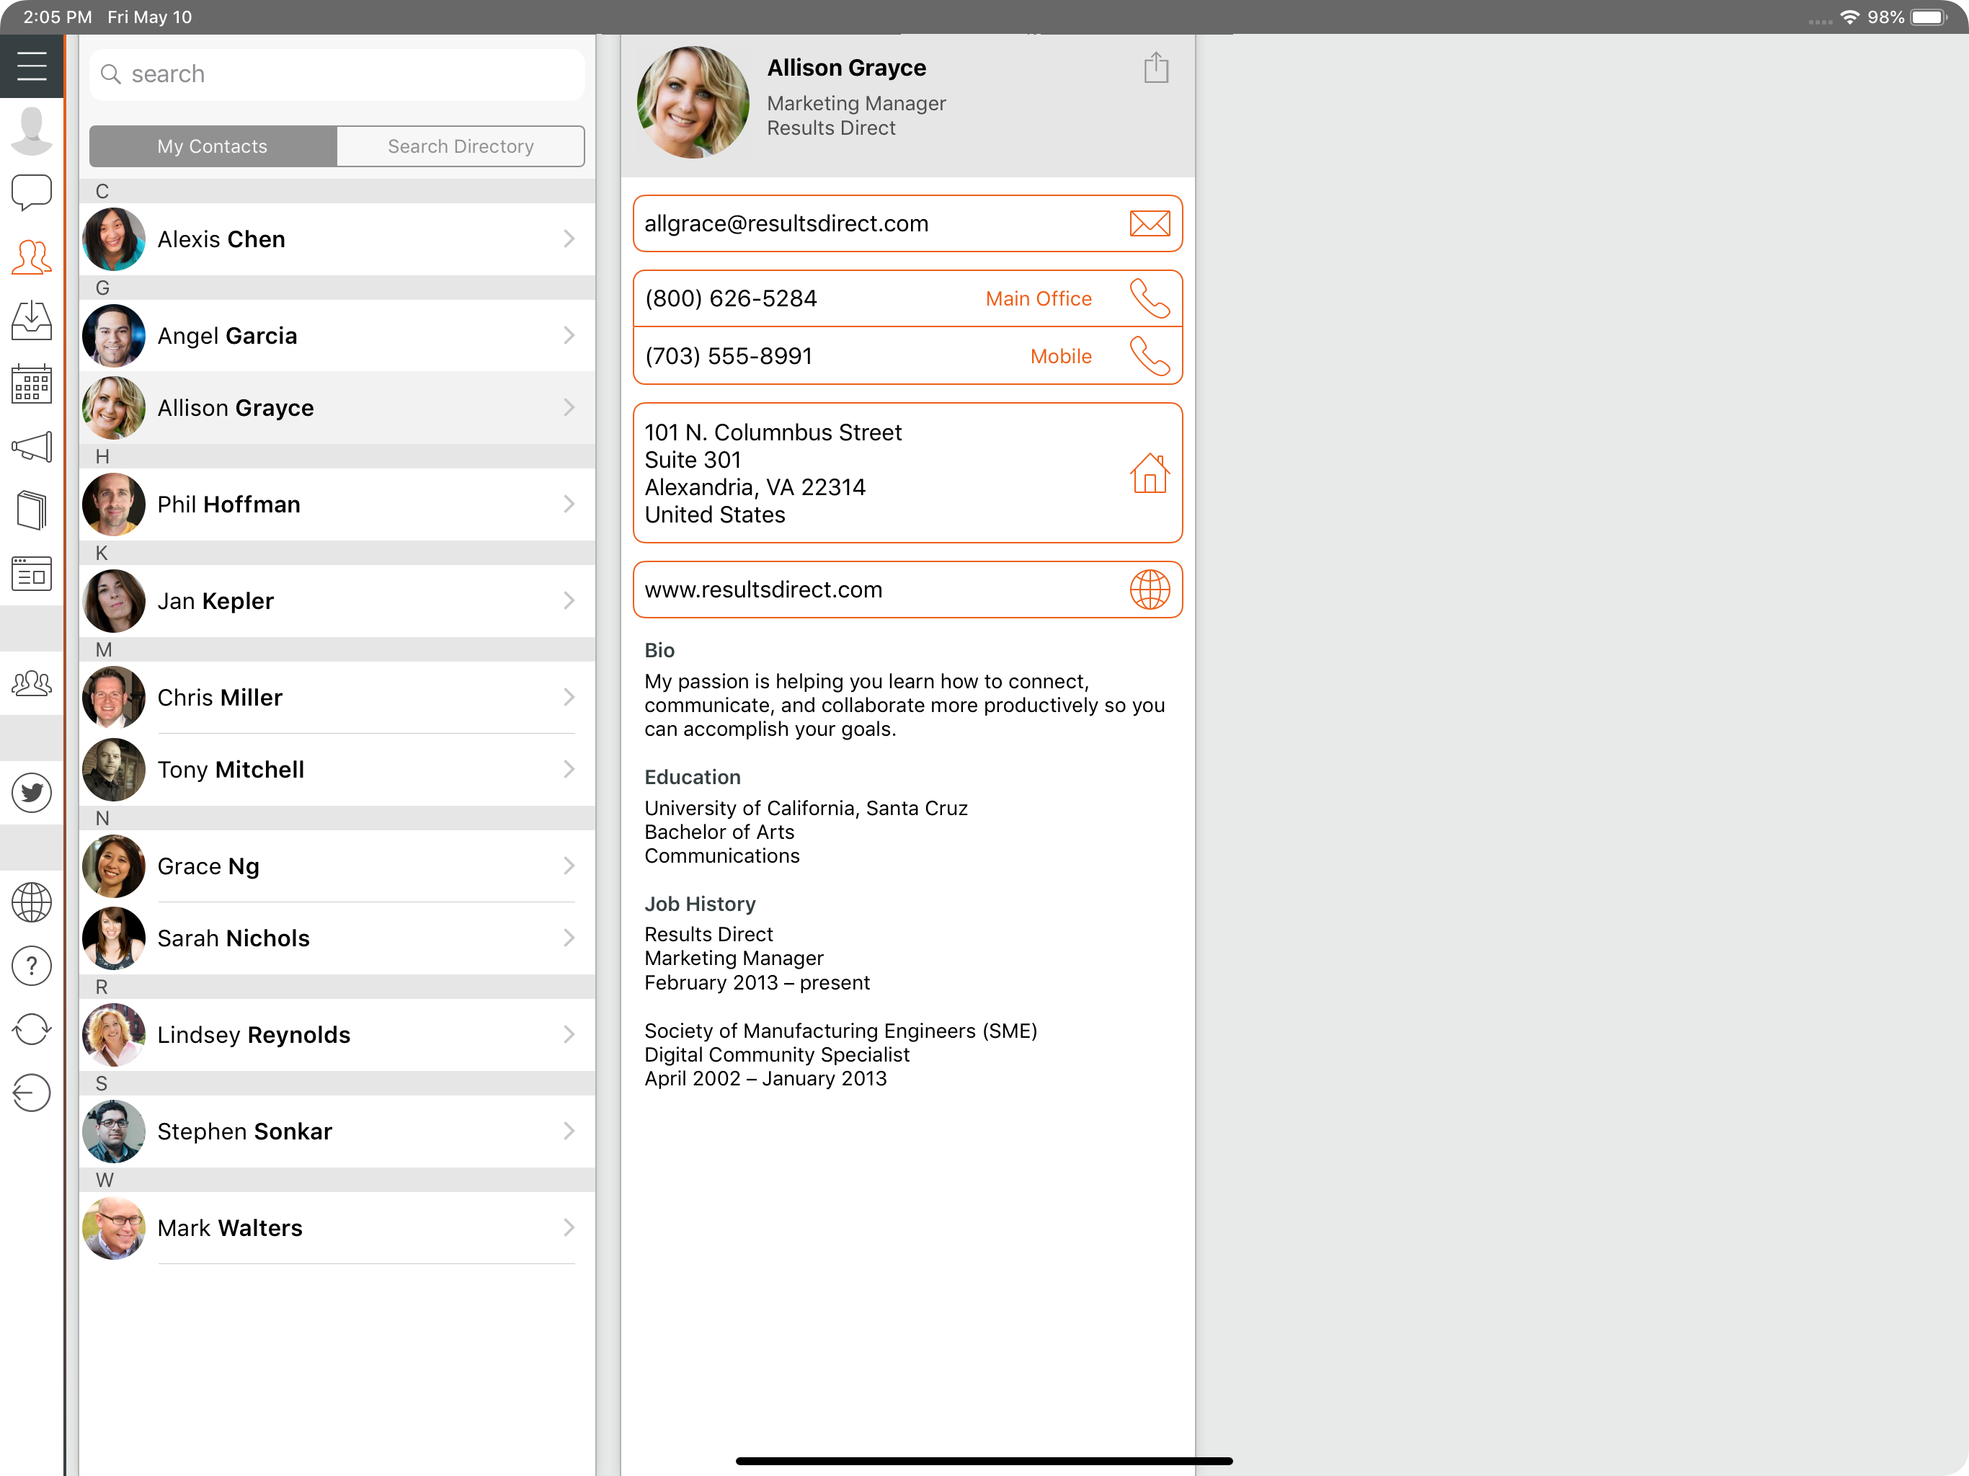The height and width of the screenshot is (1476, 1969).
Task: Call the Main Office phone icon
Action: click(1149, 298)
